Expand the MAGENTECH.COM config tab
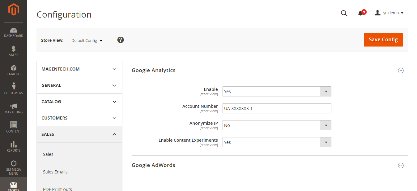Screen dimensions: 417x191 (x=79, y=69)
